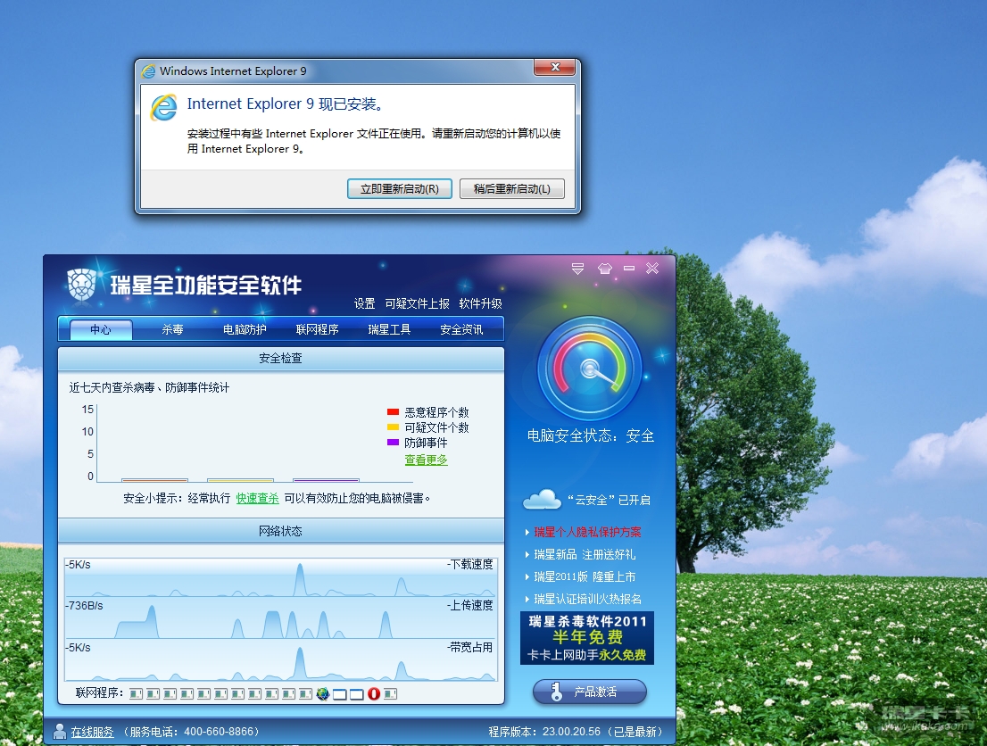This screenshot has width=987, height=746.
Task: Click the blue window icon beside Opera icon
Action: click(x=357, y=694)
